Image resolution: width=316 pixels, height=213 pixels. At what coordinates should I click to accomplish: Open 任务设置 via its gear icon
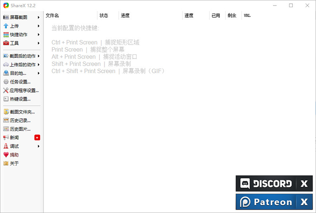(6, 82)
